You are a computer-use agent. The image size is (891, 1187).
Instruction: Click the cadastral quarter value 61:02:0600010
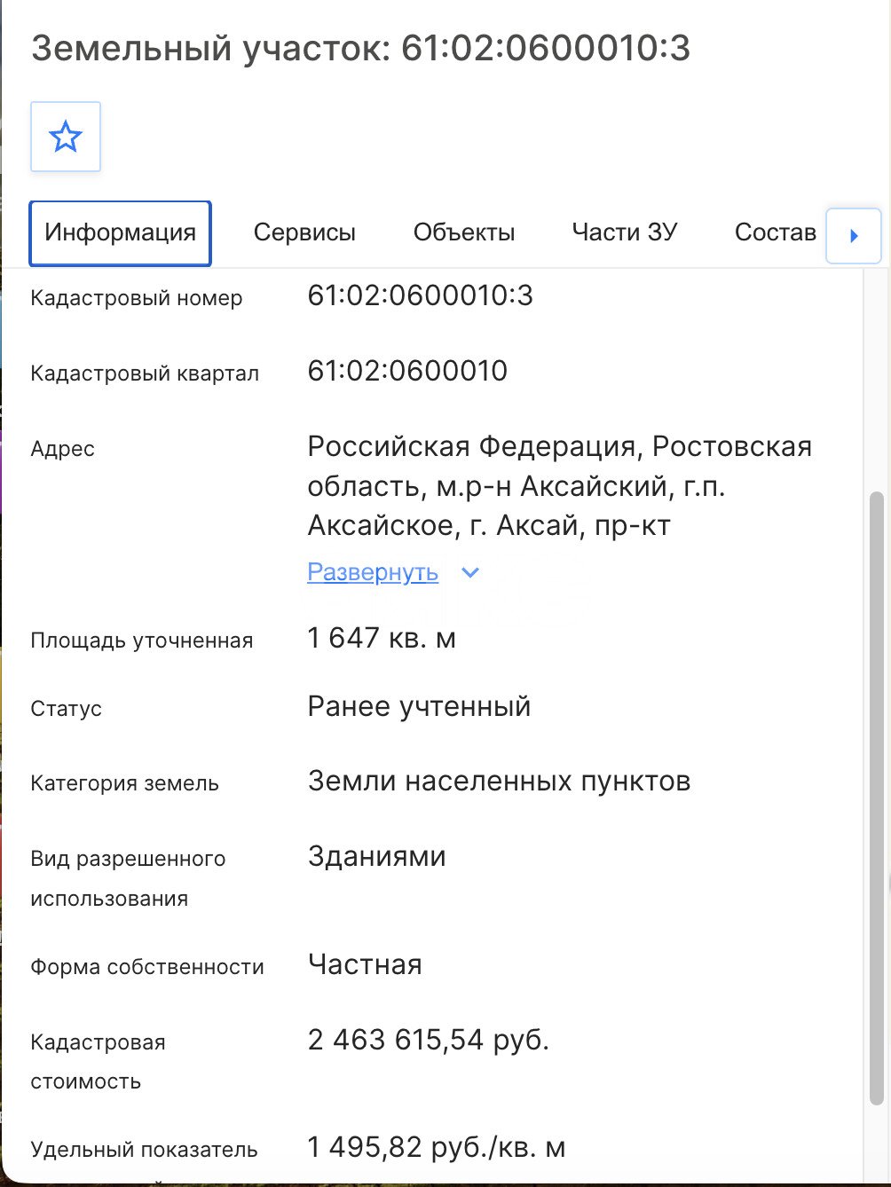click(407, 371)
